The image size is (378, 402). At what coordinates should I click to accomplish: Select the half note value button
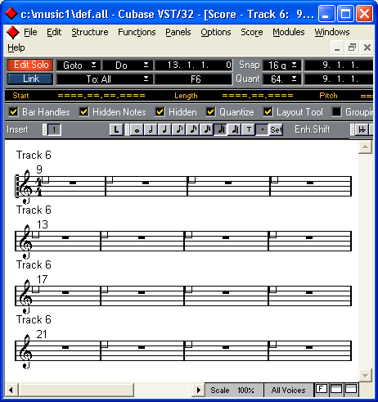point(151,129)
